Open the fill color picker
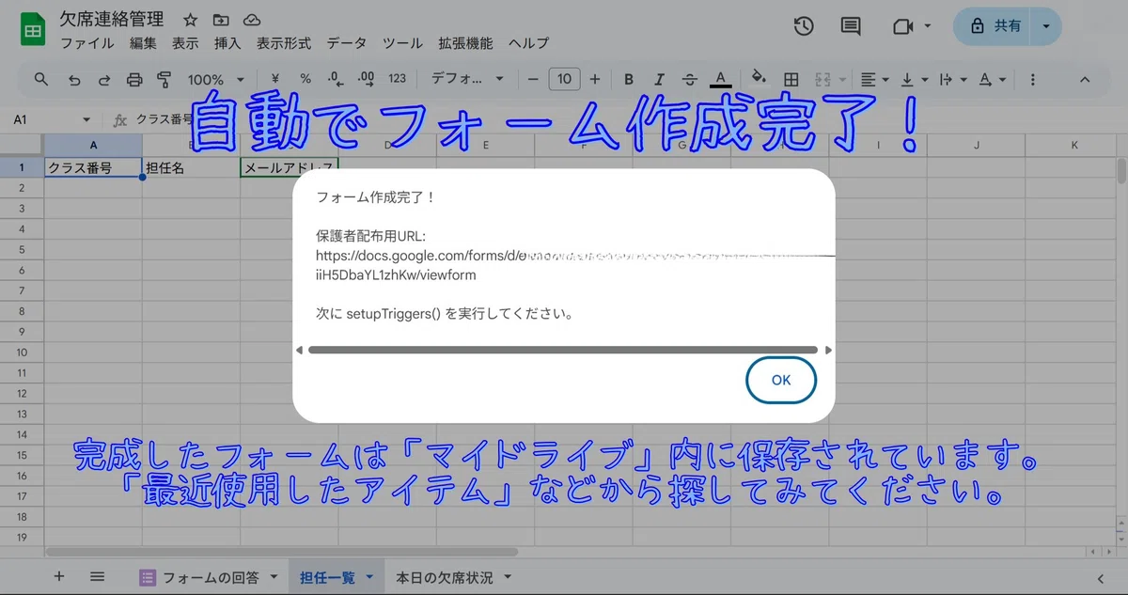The height and width of the screenshot is (595, 1128). [x=759, y=79]
